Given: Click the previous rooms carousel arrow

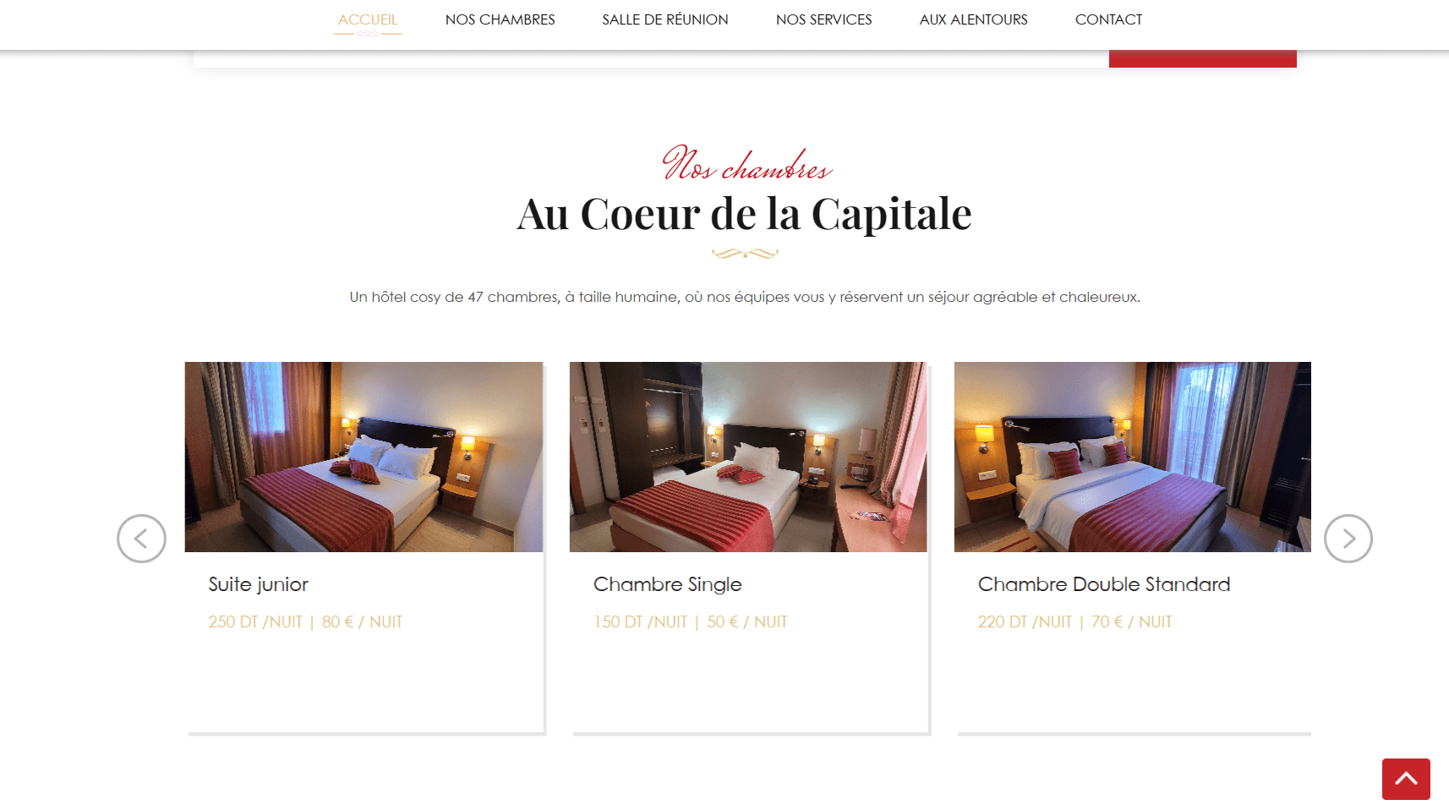Looking at the screenshot, I should 141,539.
